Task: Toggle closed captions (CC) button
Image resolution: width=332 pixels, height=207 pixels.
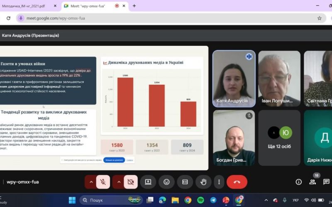Action: coord(185,182)
